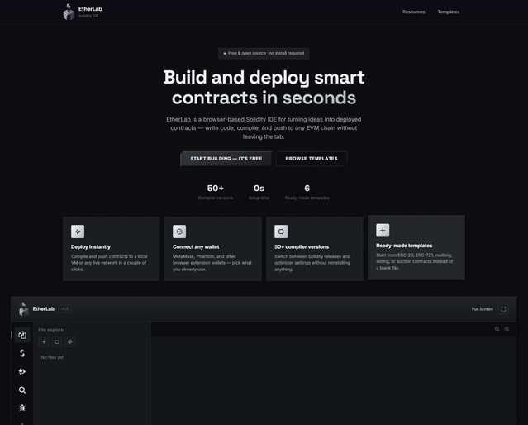The height and width of the screenshot is (425, 528).
Task: Open the File explorer sidebar icon
Action: pyautogui.click(x=22, y=335)
